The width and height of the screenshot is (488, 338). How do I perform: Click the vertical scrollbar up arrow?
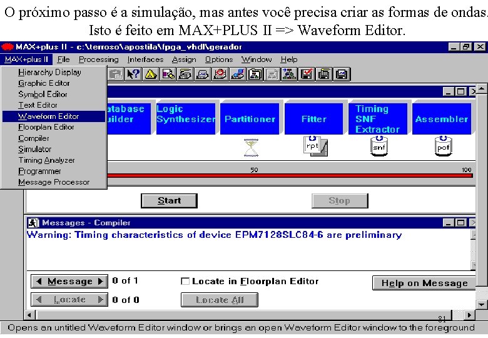coord(482,89)
